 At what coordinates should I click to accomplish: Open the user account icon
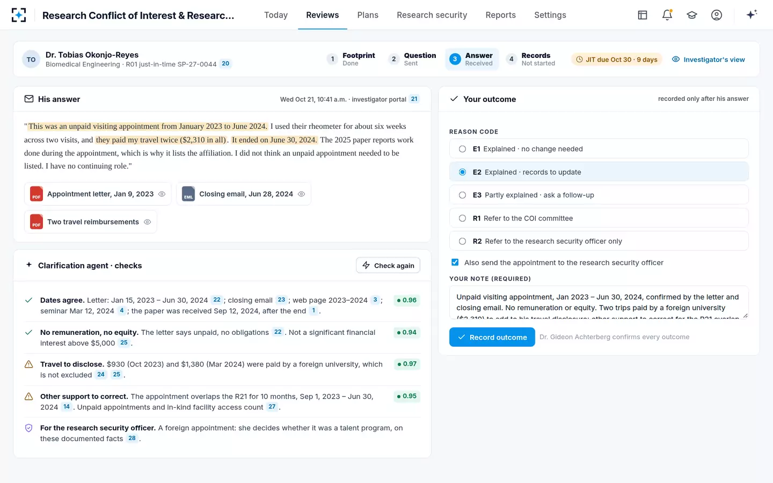[717, 15]
